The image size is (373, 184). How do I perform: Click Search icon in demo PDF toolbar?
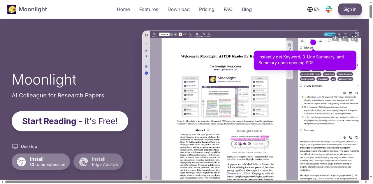point(191,35)
